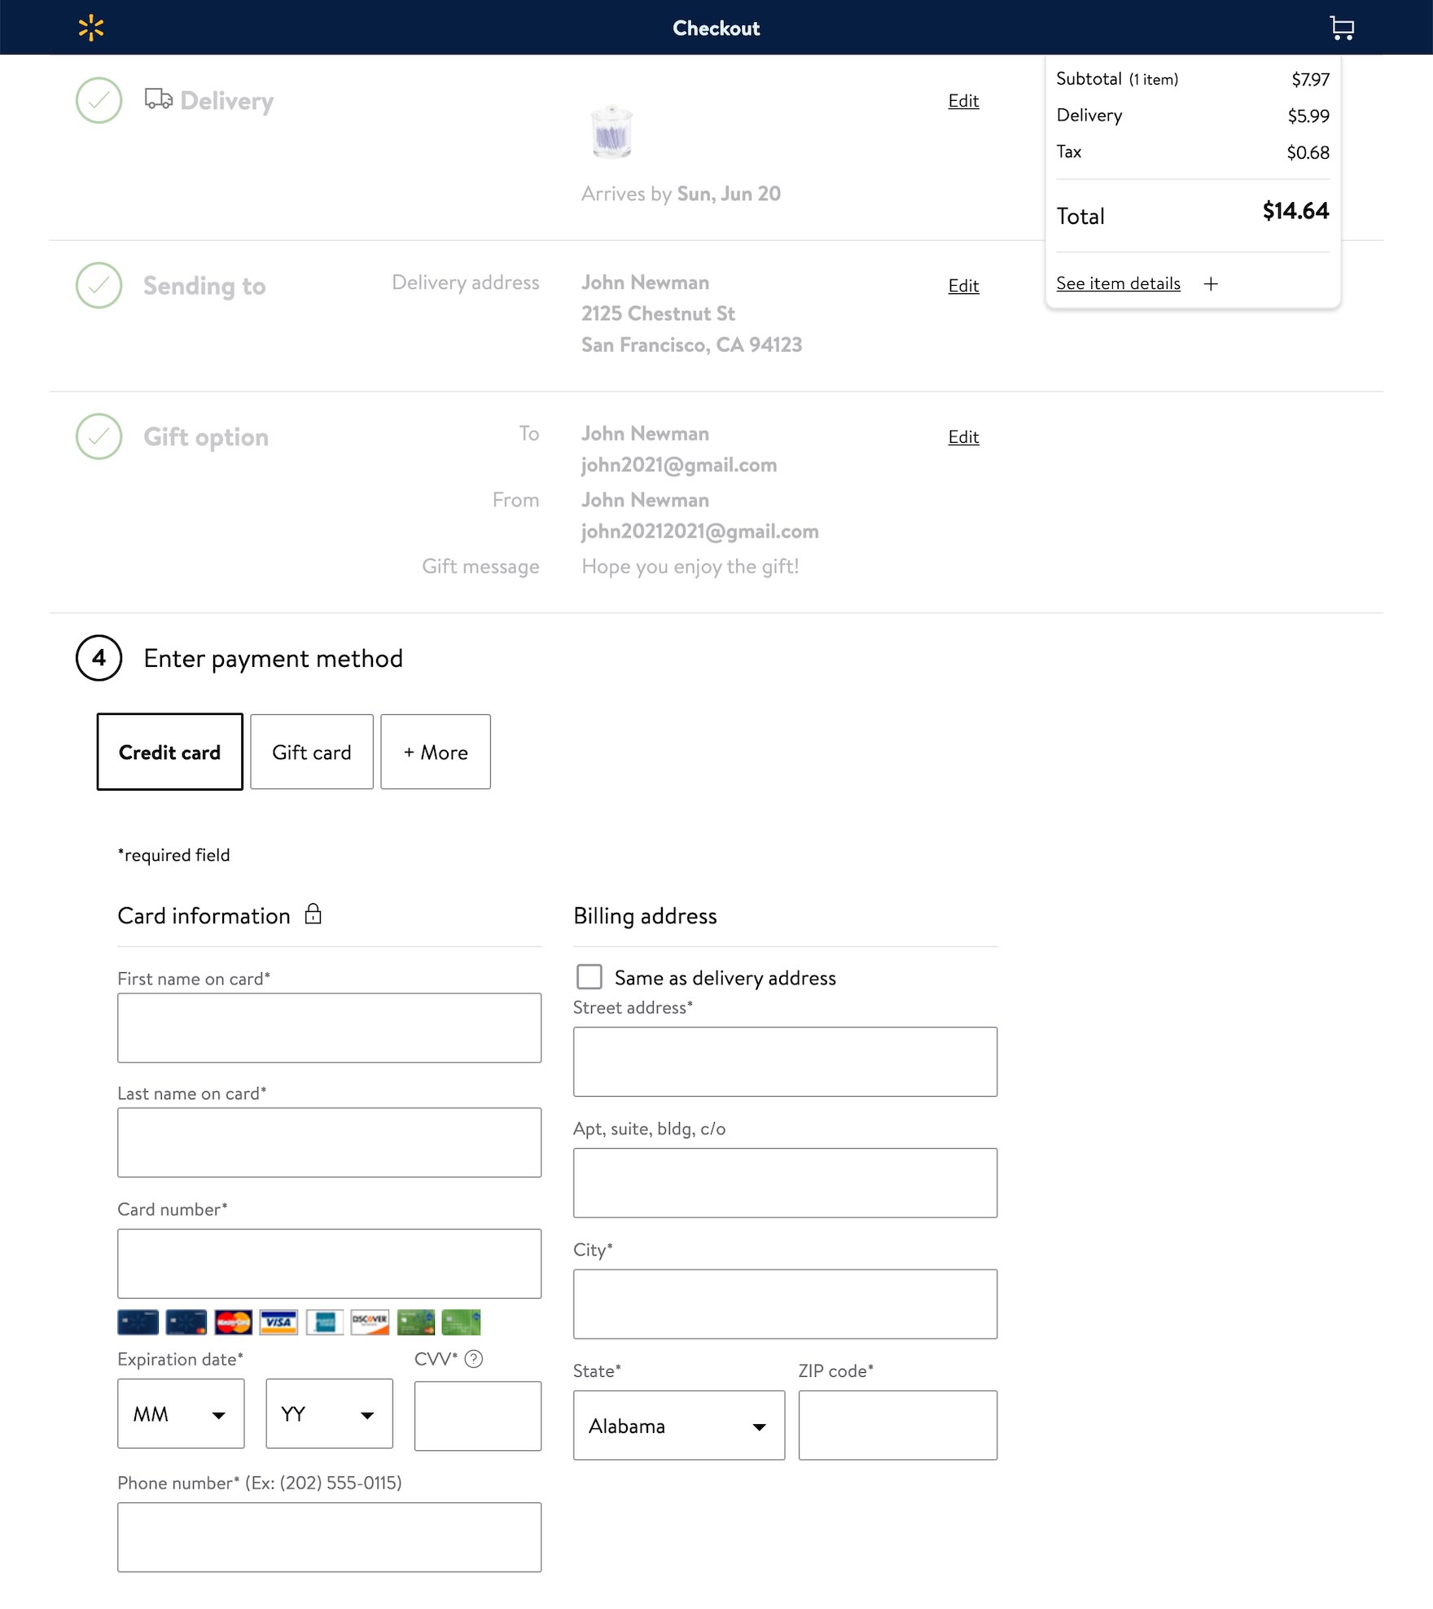
Task: Expand the State dropdown showing Alabama
Action: click(678, 1425)
